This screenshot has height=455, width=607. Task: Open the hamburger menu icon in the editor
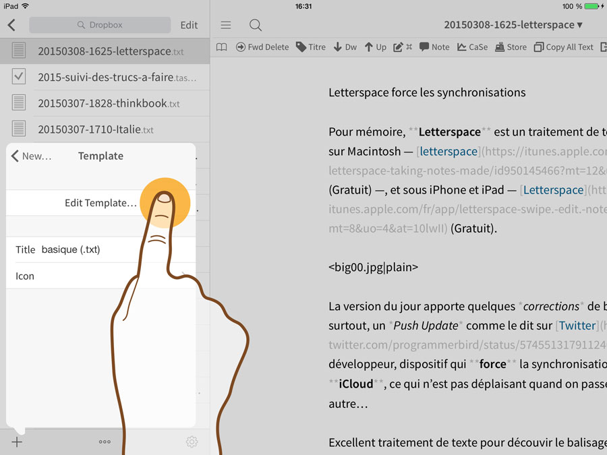[226, 25]
